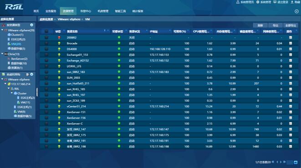The image size is (301, 168).
Task: Open the alarm center tab
Action: 86,11
